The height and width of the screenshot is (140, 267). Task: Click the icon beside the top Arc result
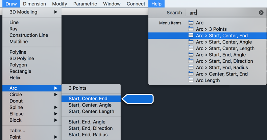tap(191, 23)
